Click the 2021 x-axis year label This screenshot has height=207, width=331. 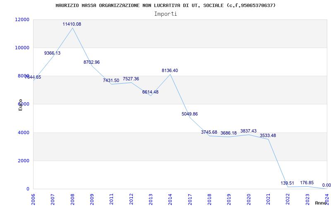click(x=268, y=199)
